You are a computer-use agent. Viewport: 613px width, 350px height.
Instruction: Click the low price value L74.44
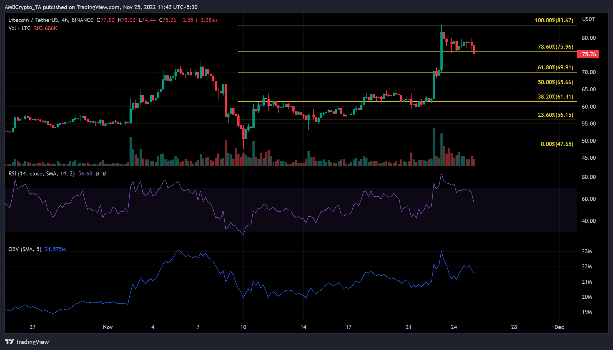(147, 20)
